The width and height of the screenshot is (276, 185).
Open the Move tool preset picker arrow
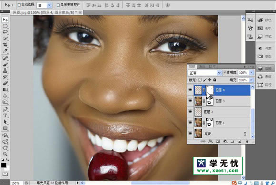tap(12, 5)
